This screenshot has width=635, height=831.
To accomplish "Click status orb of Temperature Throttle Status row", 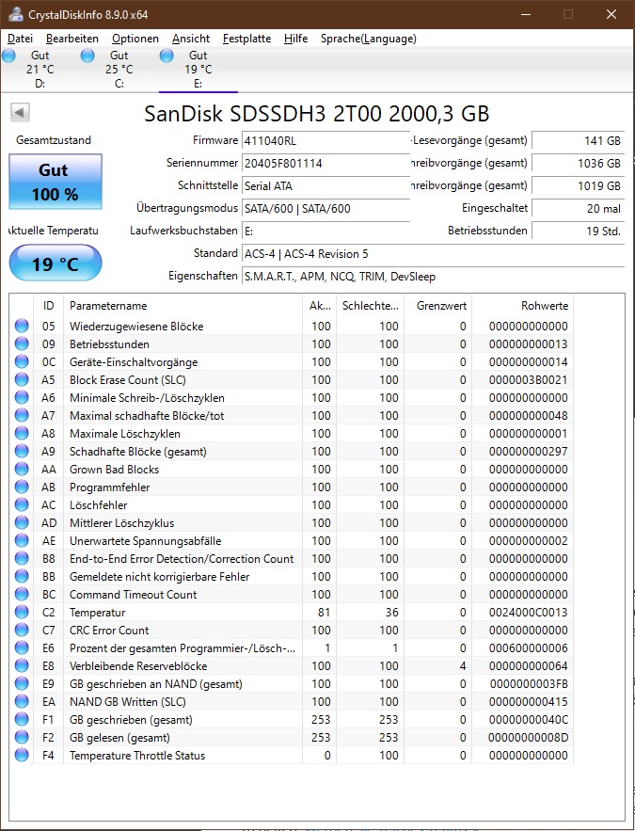I will (x=22, y=755).
